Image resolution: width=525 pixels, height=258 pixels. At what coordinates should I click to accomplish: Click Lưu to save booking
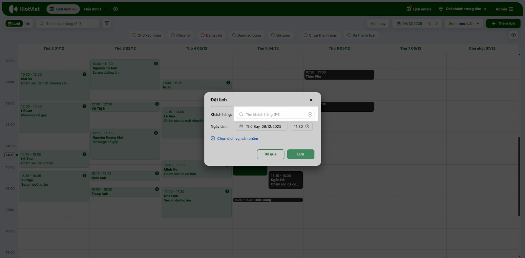point(301,154)
